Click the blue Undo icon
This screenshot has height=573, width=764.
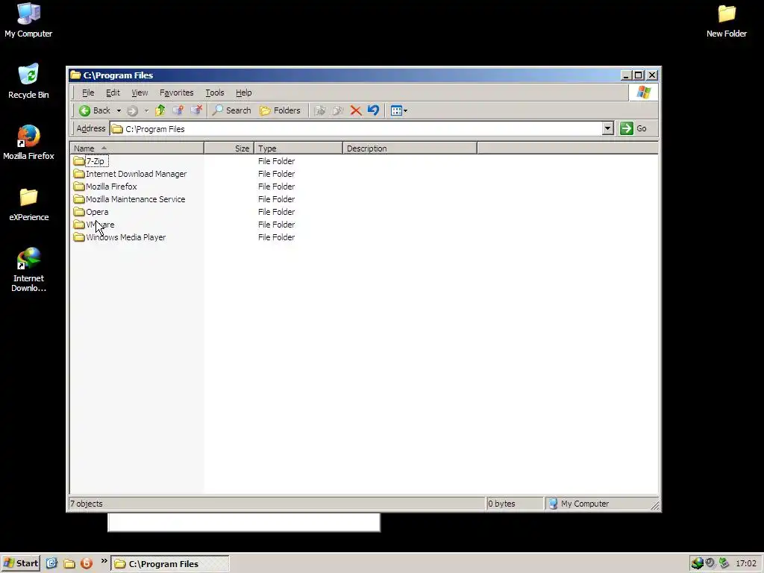point(373,110)
